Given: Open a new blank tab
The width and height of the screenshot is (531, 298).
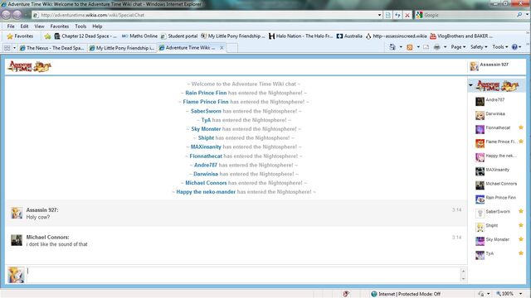Looking at the screenshot, I should (231, 48).
